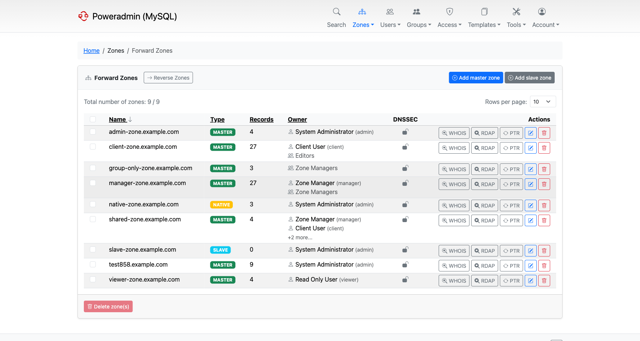Click the edit icon for admin-zone.example.com
640x341 pixels.
coord(530,133)
